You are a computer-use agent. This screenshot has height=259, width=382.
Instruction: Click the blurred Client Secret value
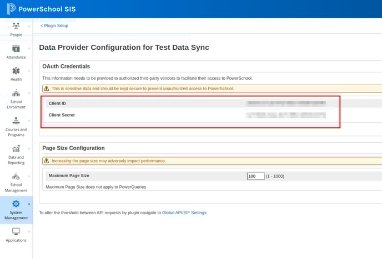tap(286, 115)
